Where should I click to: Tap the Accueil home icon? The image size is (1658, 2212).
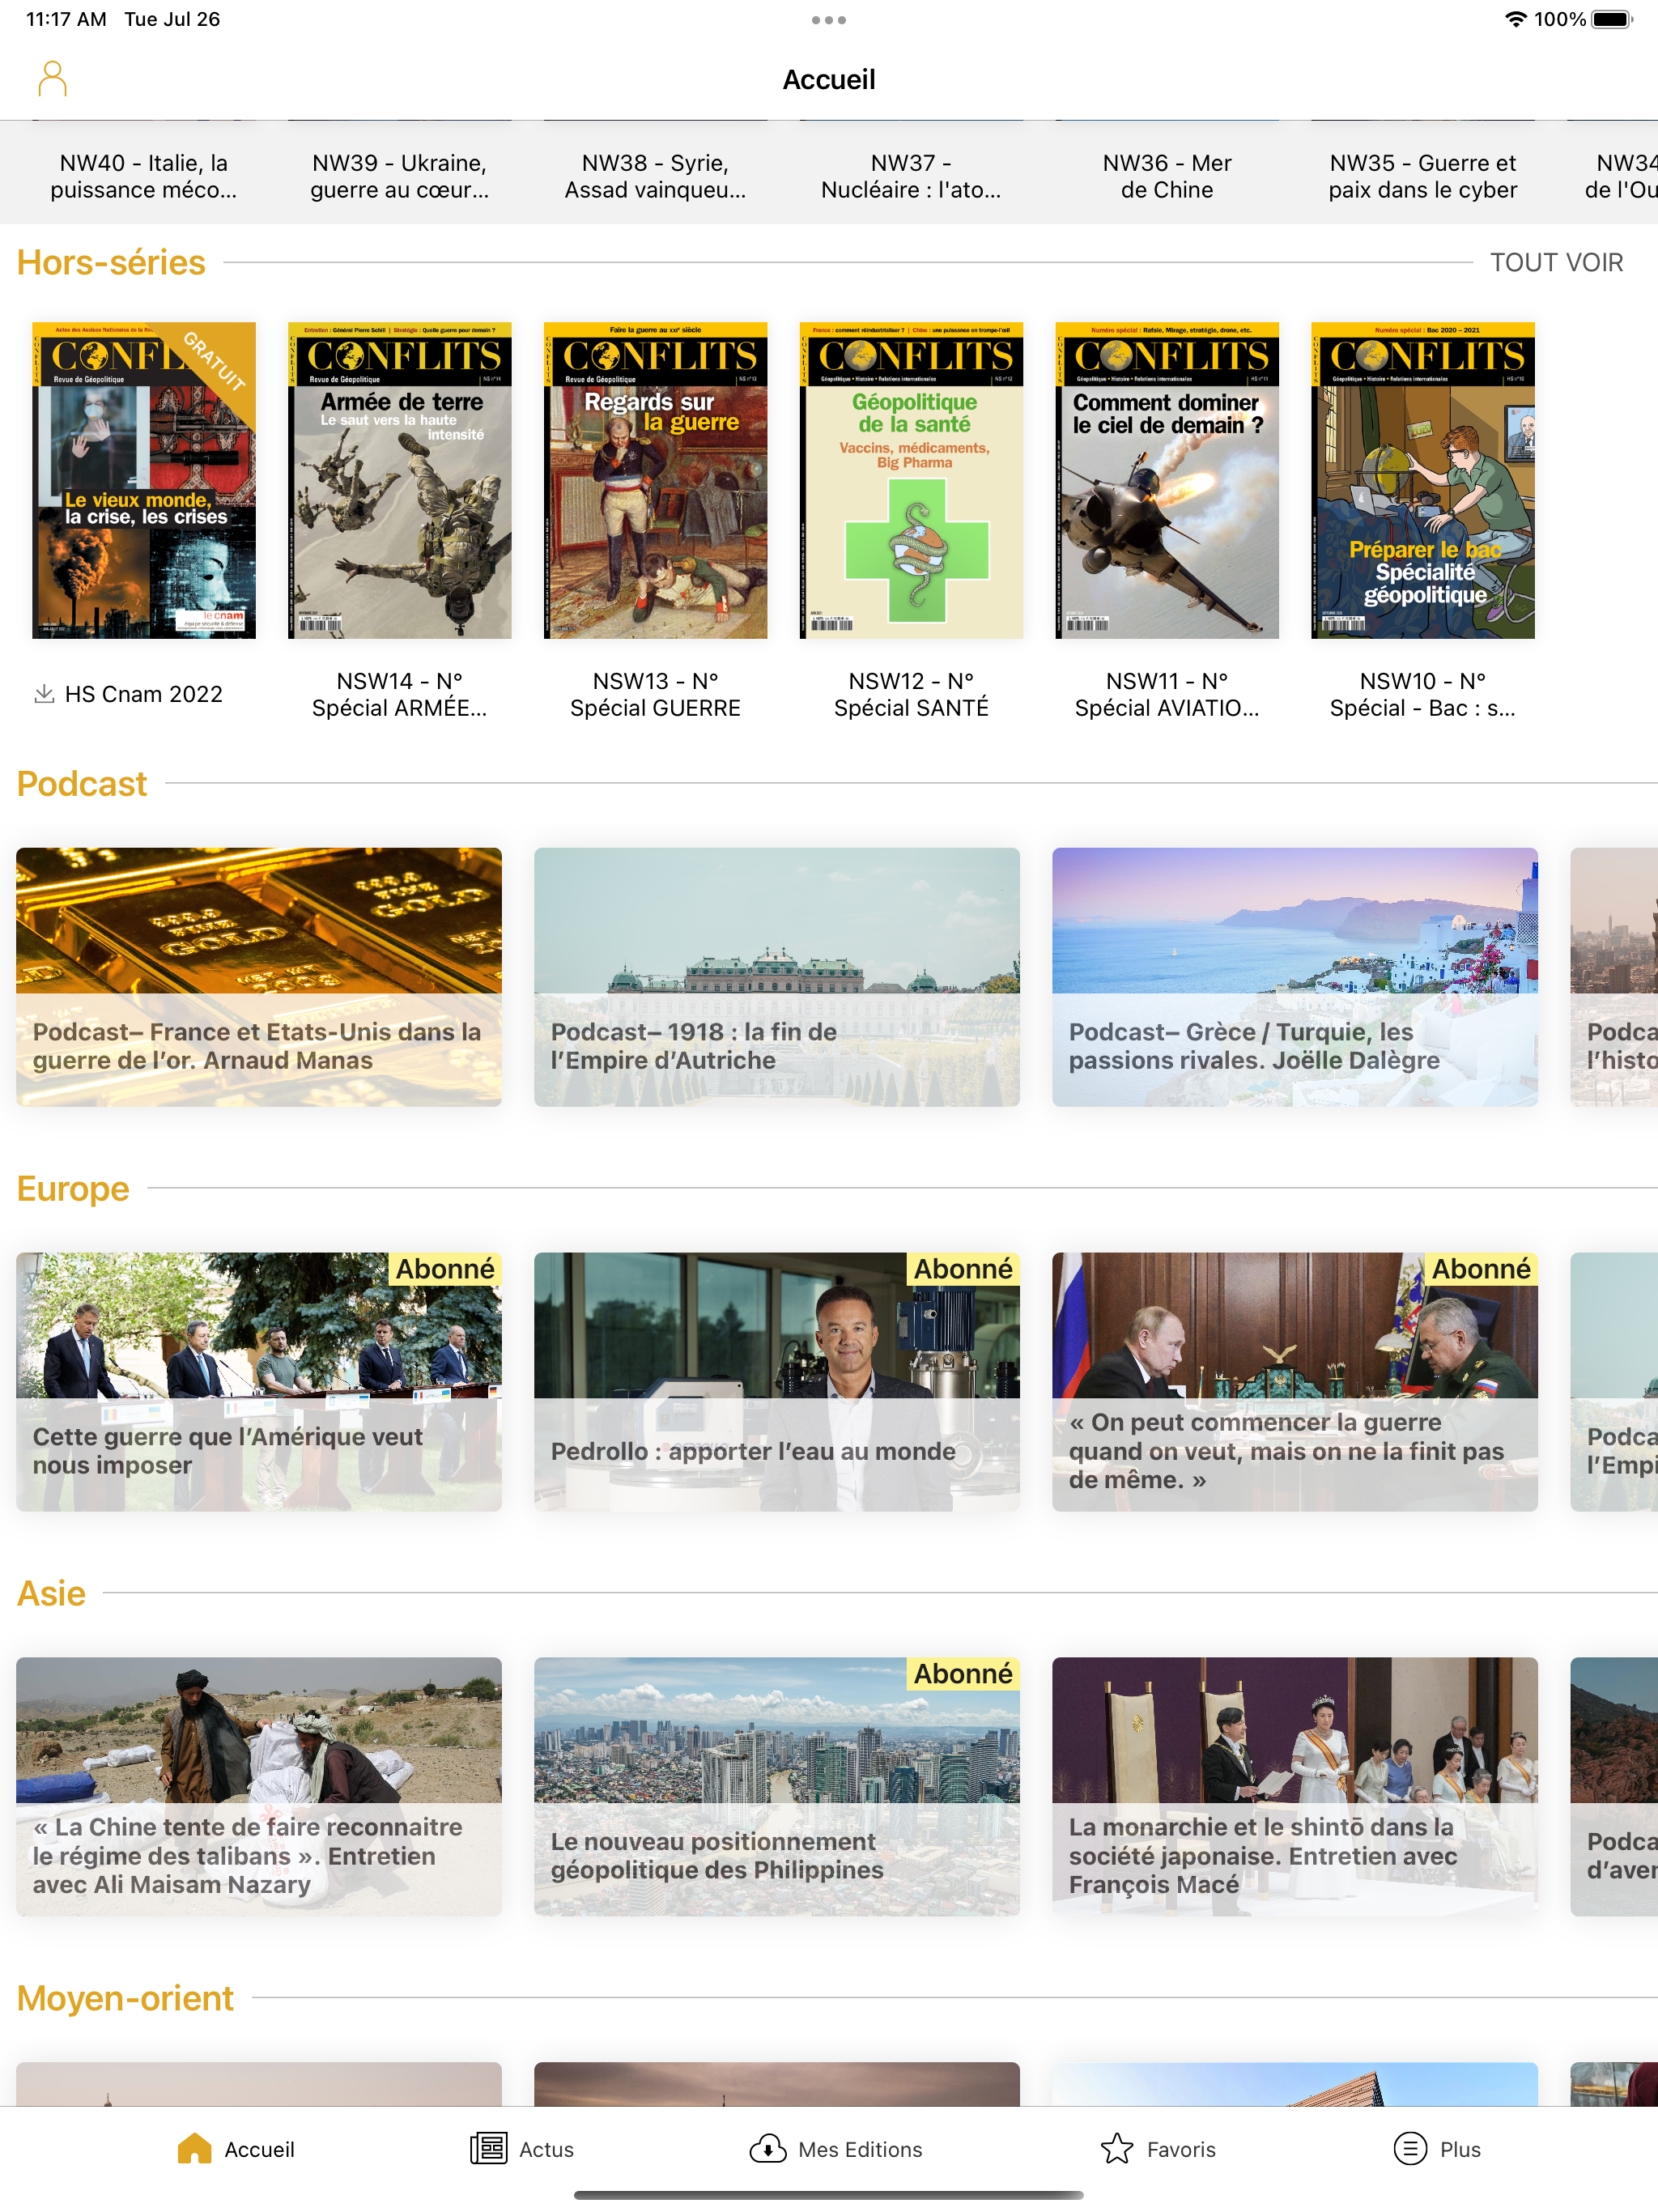coord(194,2148)
